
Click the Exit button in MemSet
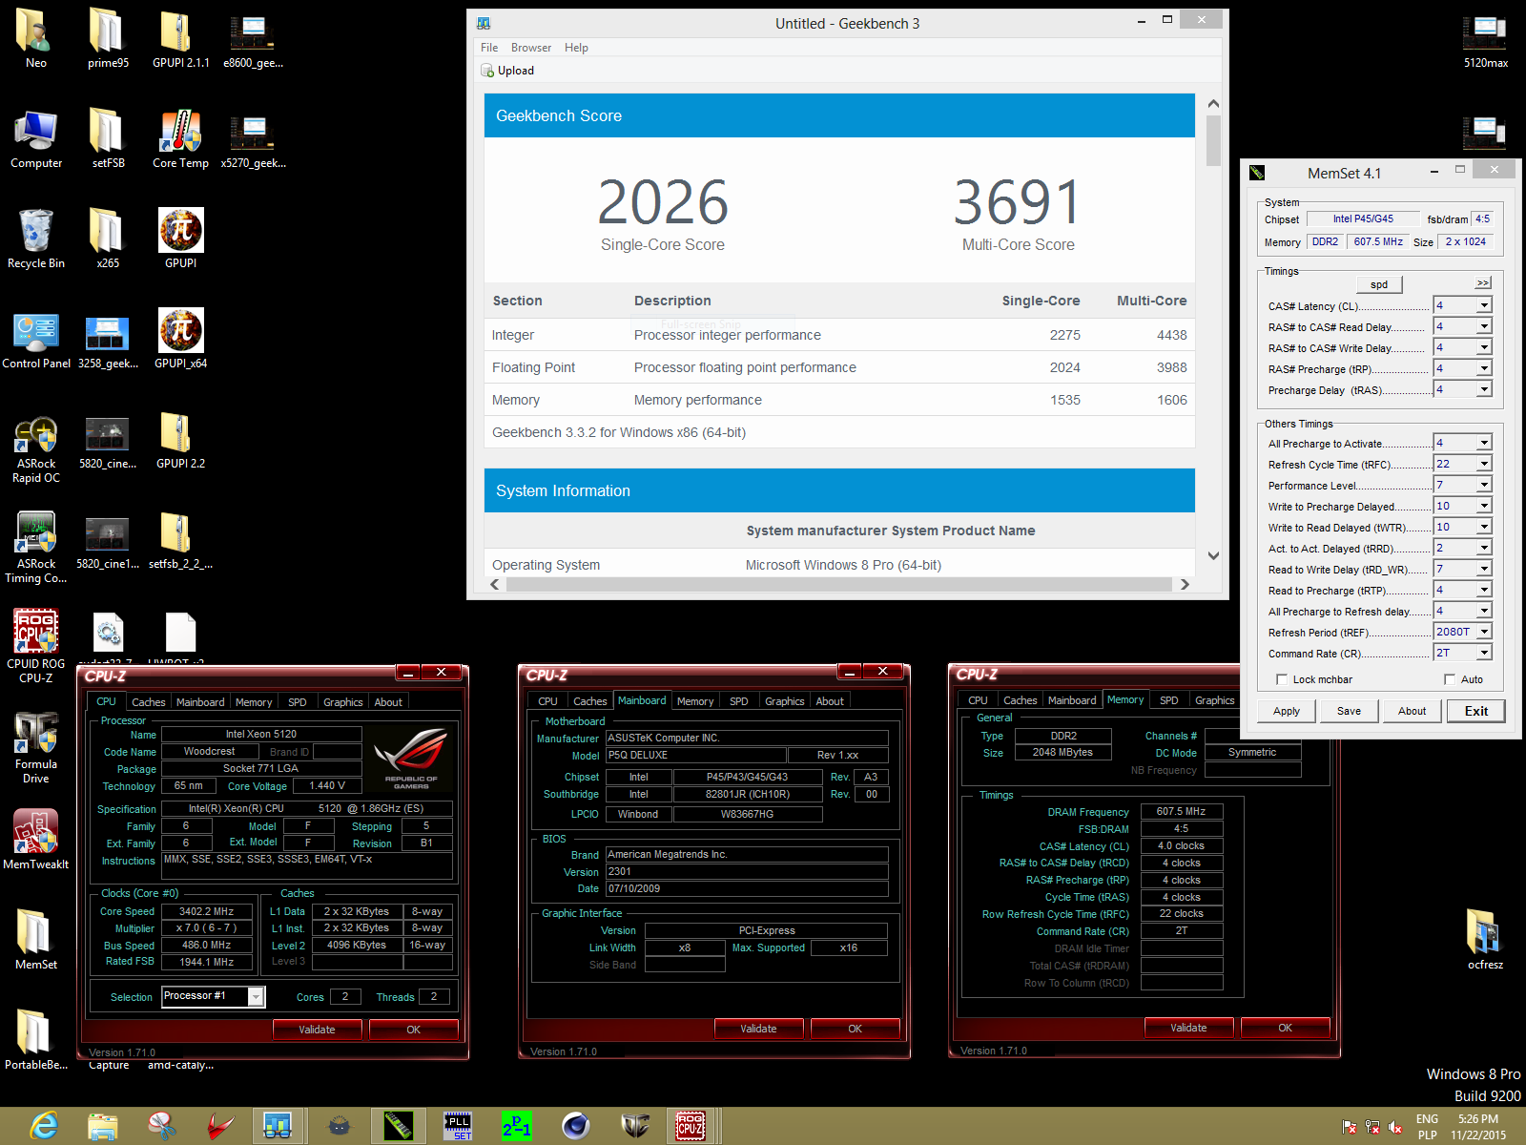1476,711
